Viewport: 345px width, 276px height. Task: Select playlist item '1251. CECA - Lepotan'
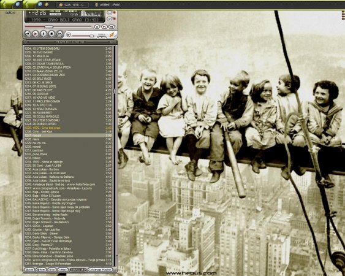tap(68, 226)
